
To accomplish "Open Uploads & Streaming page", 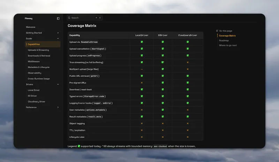I will pyautogui.click(x=38, y=50).
